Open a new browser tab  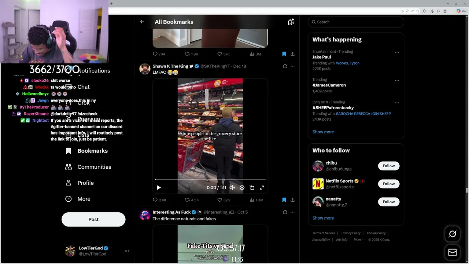(111, 4)
